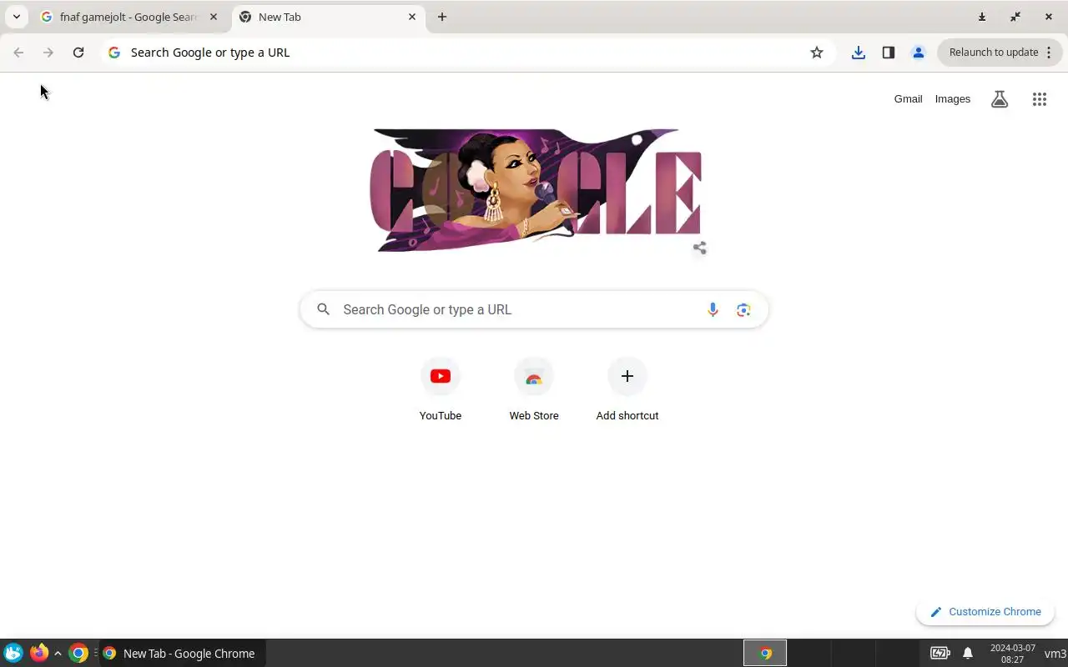Close the New Tab tab
The width and height of the screenshot is (1068, 667).
(x=412, y=17)
